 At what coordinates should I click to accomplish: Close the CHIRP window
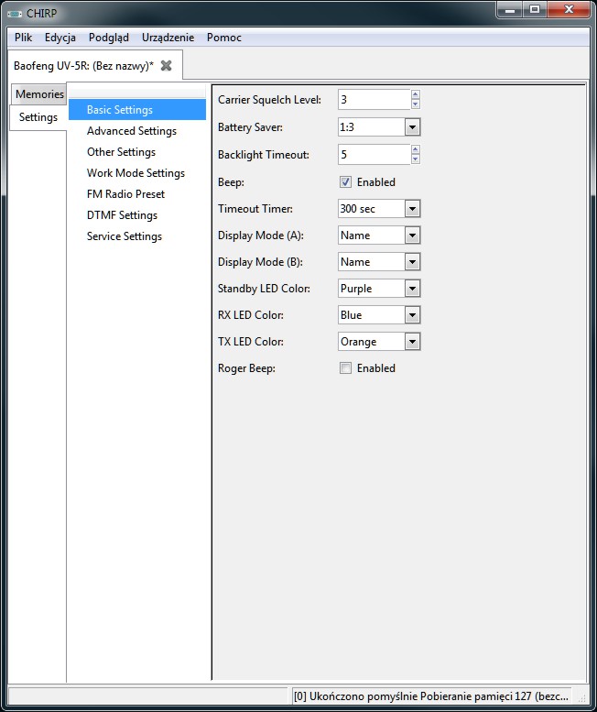(x=569, y=9)
